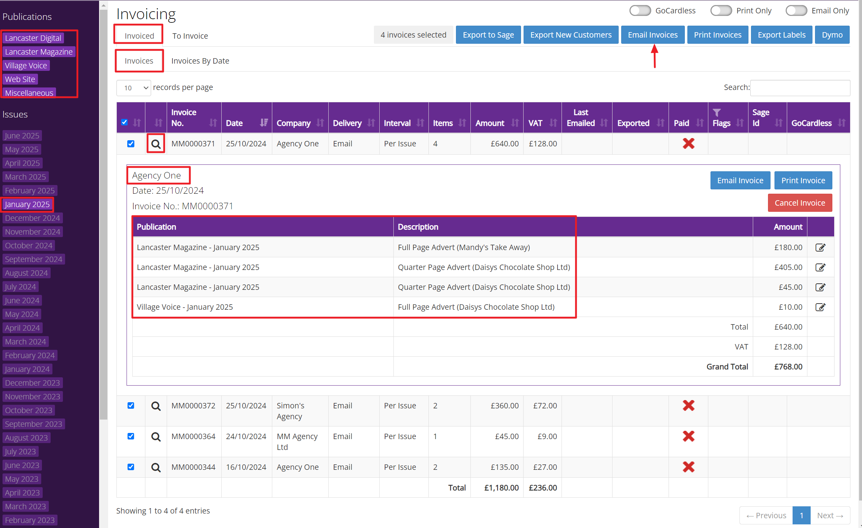Sort by Last Emailed column
Screen dimensions: 862x528
587,118
